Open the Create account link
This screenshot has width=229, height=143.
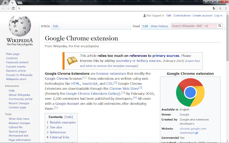[x=202, y=16]
